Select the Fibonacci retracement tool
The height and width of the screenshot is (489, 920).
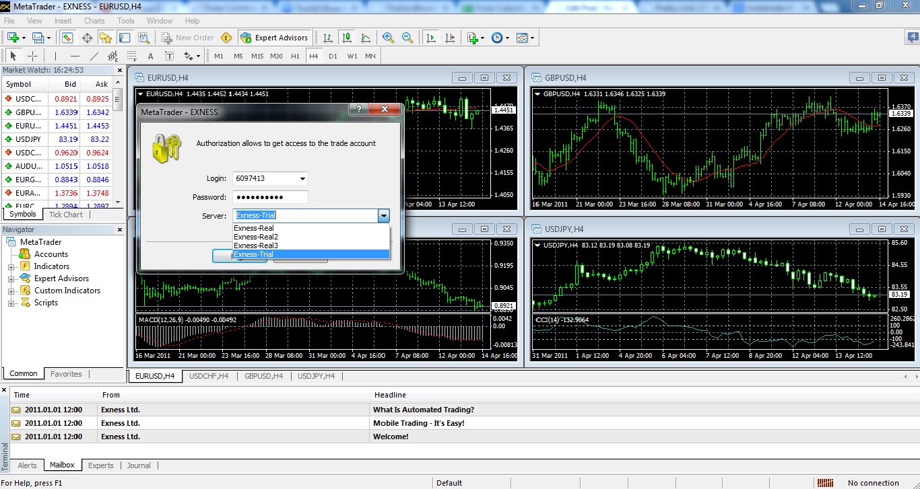tap(131, 56)
